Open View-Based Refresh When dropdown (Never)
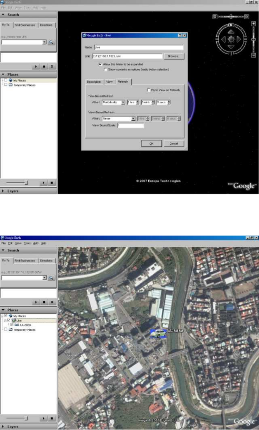This screenshot has width=259, height=430. point(133,118)
